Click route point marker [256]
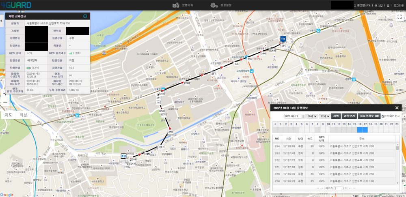This screenshot has width=406, height=197. [187, 83]
